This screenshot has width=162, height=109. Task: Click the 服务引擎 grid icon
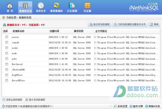131,106
